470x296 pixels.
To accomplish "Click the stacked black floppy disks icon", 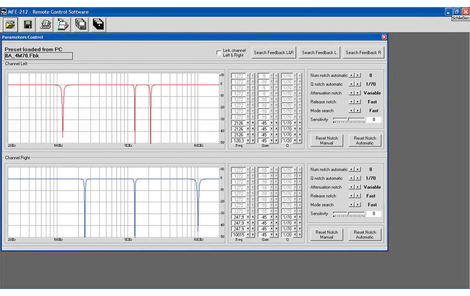I will click(x=98, y=24).
